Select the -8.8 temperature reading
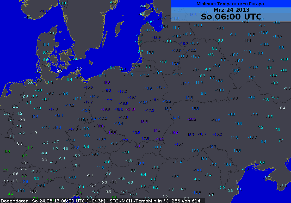This screenshot has height=203, width=291. (x=168, y=42)
